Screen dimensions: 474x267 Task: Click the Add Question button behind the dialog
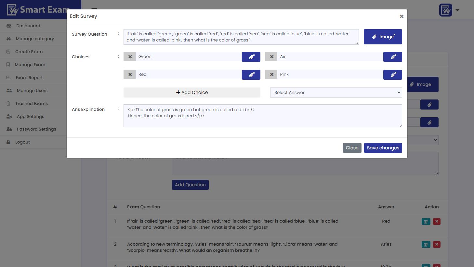pyautogui.click(x=190, y=185)
